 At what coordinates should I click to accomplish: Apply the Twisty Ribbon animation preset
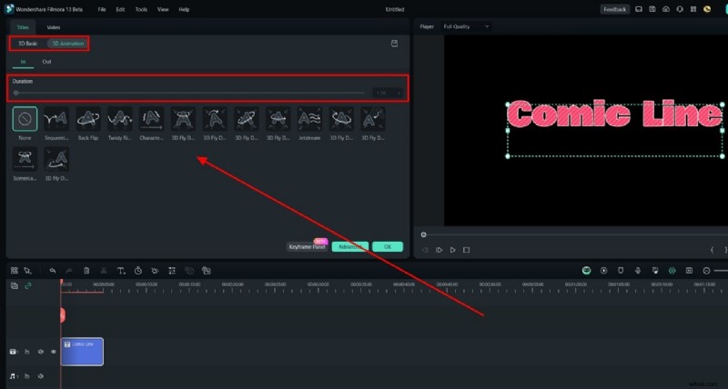[x=120, y=119]
